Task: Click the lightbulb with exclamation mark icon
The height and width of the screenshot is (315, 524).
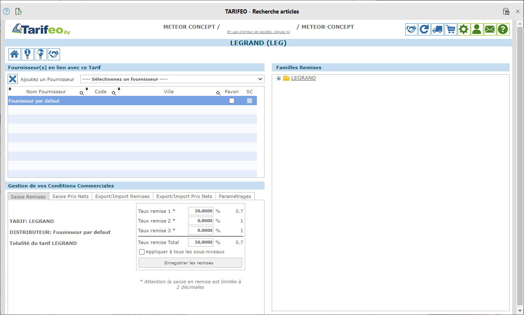Action: 27,54
